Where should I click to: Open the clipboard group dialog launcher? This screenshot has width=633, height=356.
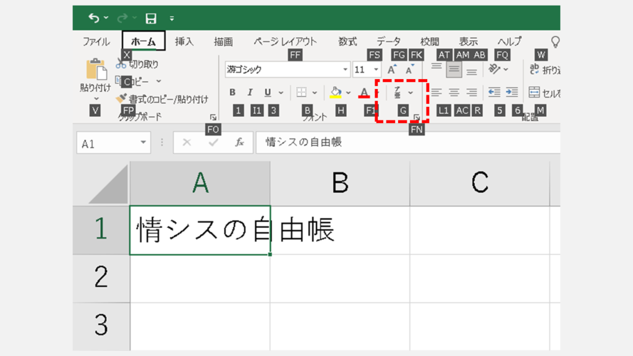point(213,117)
